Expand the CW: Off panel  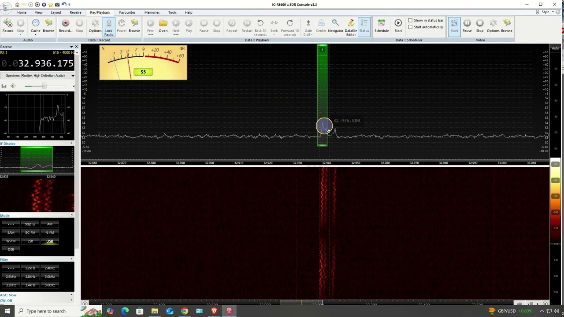pyautogui.click(x=71, y=301)
